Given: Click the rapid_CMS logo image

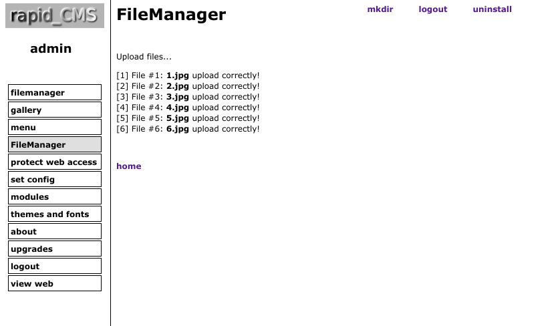Looking at the screenshot, I should pyautogui.click(x=55, y=16).
